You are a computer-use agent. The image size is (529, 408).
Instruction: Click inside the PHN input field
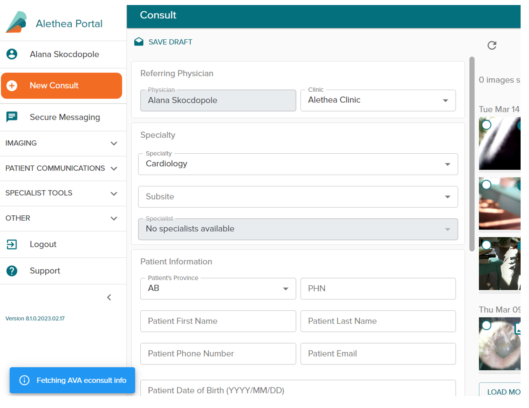coord(378,289)
